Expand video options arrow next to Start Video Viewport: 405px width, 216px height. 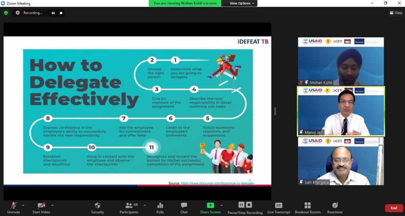(52, 205)
